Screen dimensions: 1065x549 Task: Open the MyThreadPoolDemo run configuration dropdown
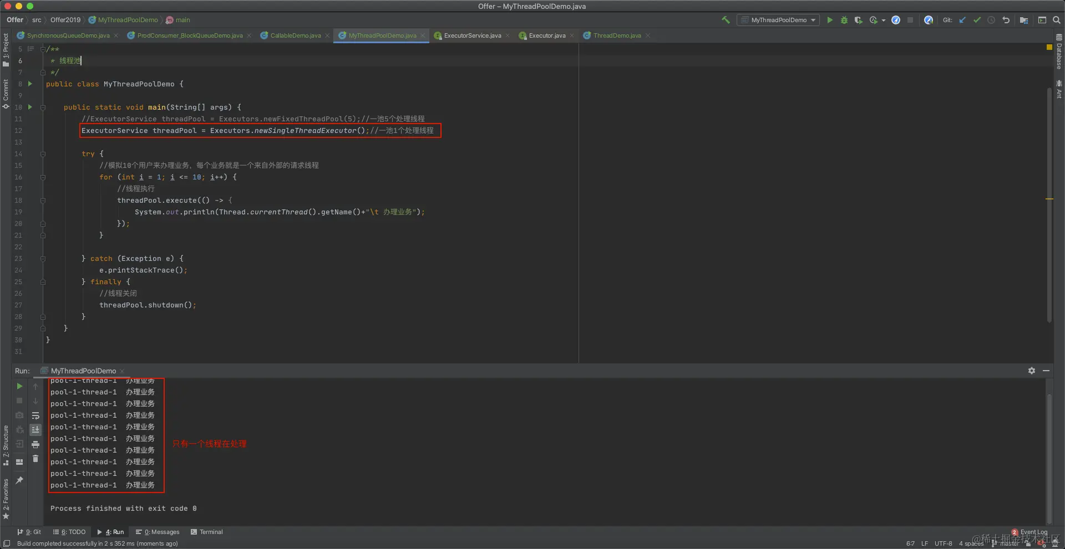778,20
